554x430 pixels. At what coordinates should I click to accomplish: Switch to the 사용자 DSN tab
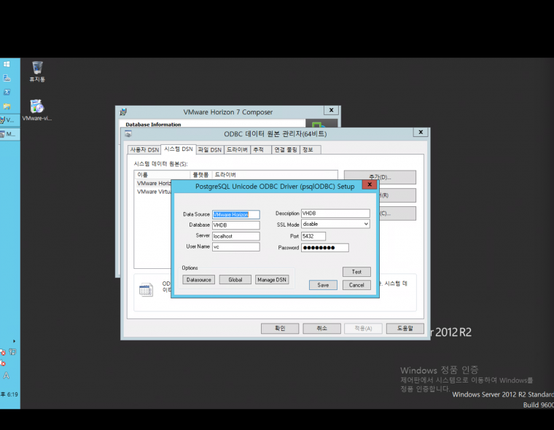click(x=144, y=150)
